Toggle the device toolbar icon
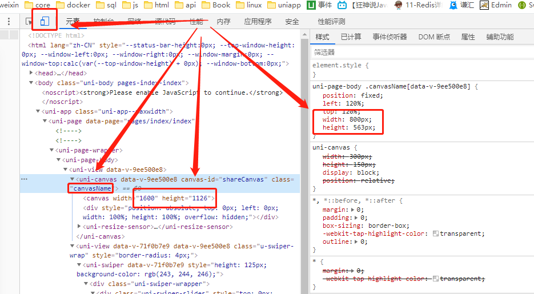 (45, 21)
